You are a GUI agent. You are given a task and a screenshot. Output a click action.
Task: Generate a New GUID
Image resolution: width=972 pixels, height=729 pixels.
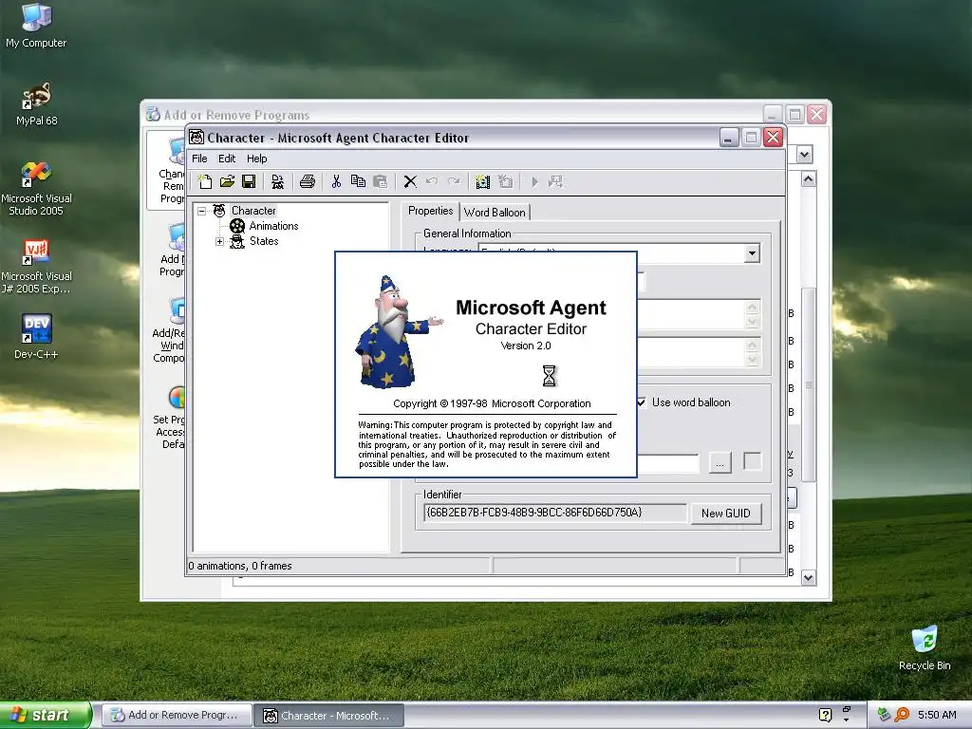pyautogui.click(x=726, y=514)
